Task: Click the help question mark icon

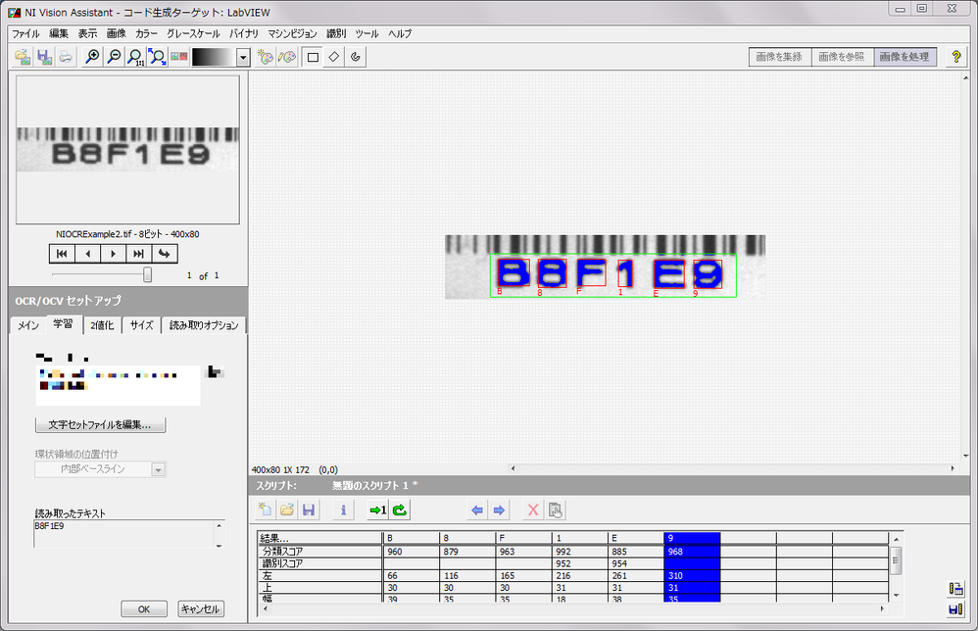Action: tap(956, 57)
